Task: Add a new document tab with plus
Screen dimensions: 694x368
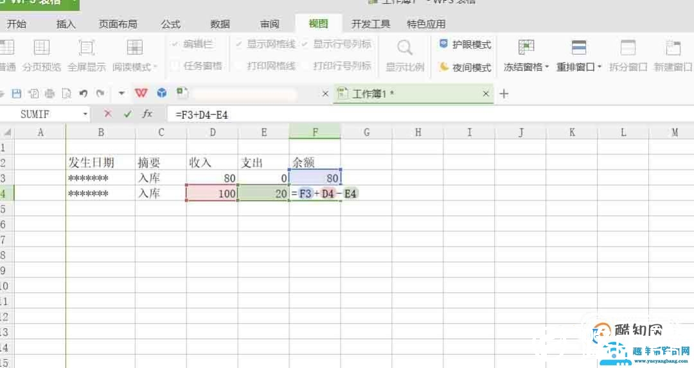Action: [504, 94]
